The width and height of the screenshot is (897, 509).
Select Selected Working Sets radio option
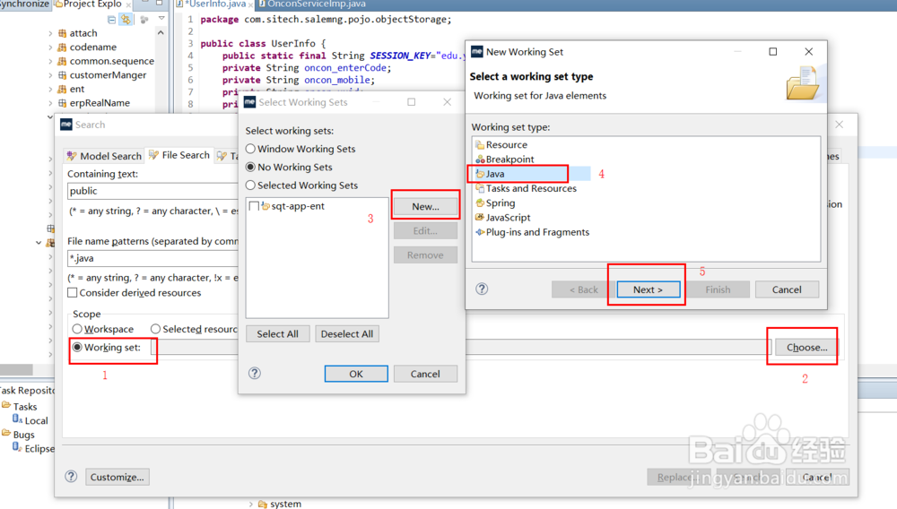click(250, 185)
